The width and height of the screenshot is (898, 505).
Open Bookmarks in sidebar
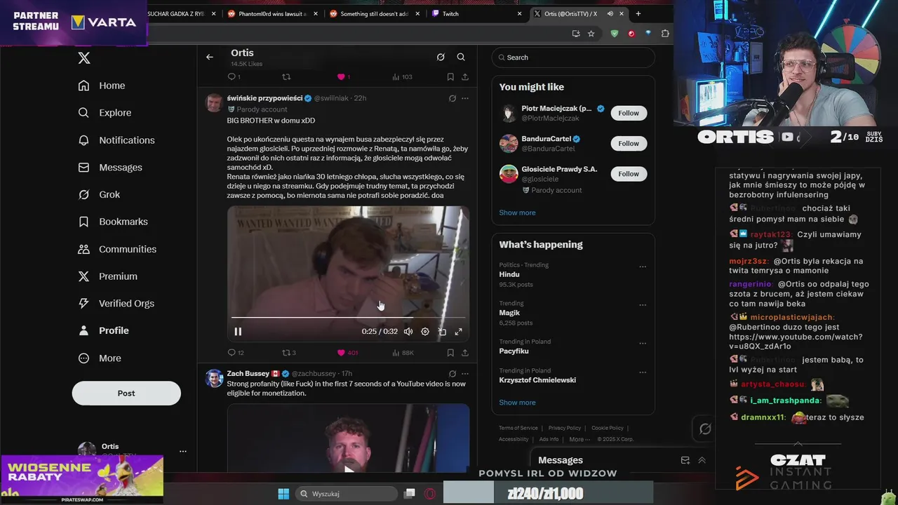(x=113, y=222)
